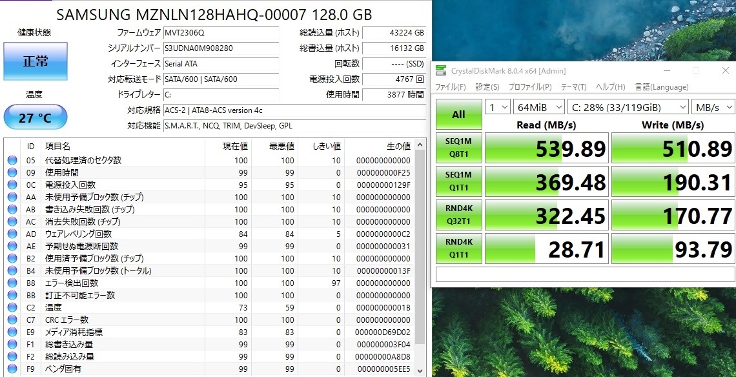Click the 27 °C temperature indicator
This screenshot has height=377, width=736.
pos(36,117)
